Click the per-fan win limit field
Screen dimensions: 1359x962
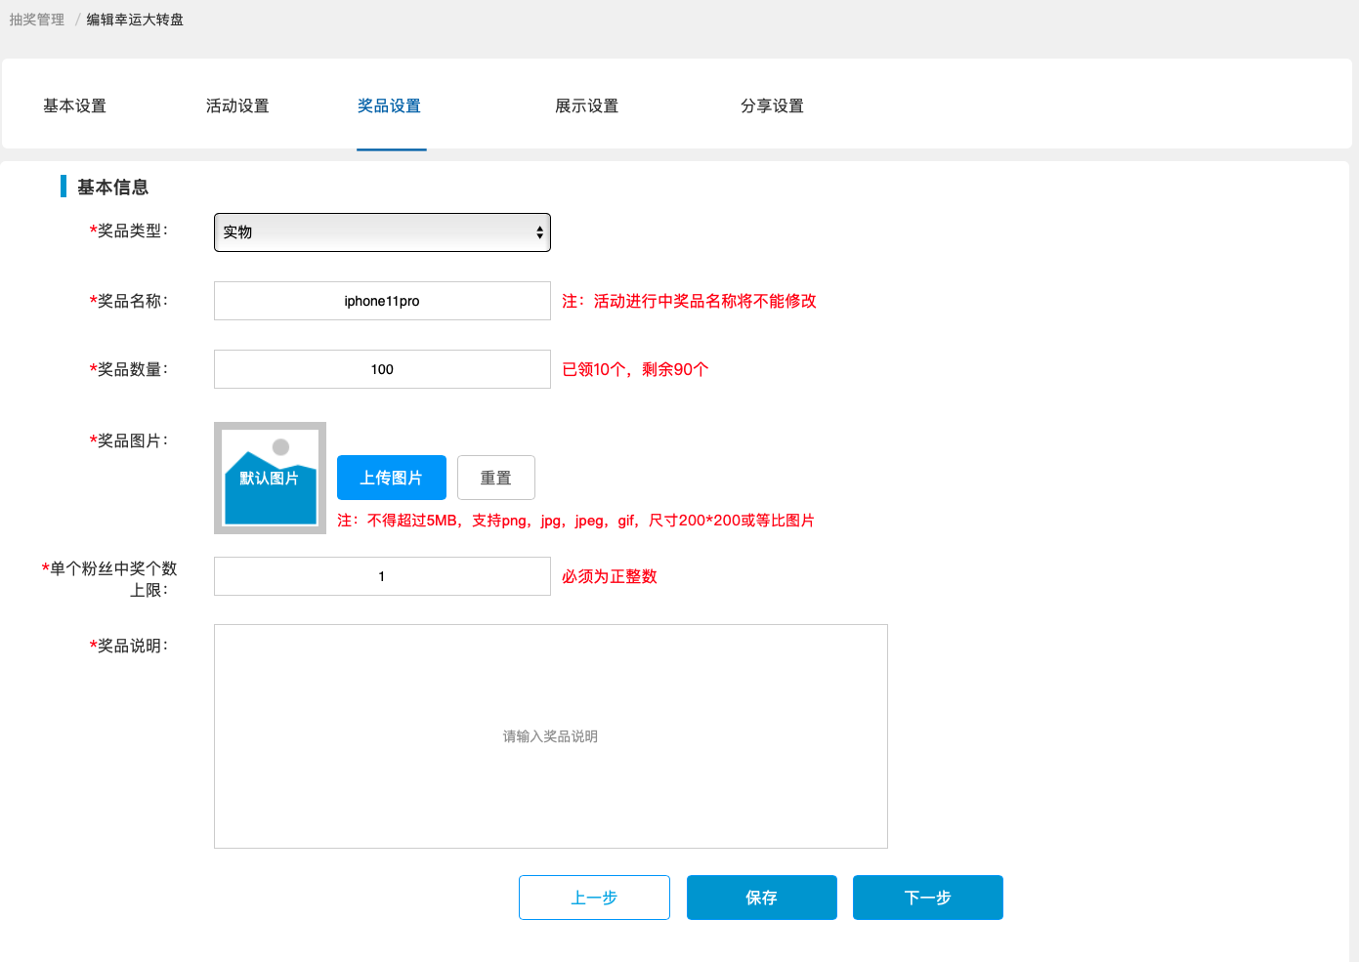tap(381, 576)
